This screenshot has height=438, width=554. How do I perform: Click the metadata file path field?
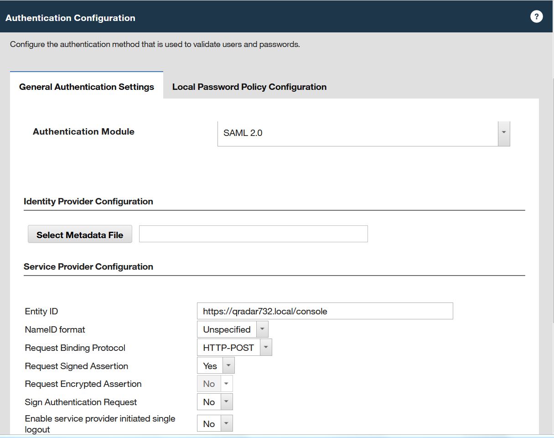[x=253, y=234]
